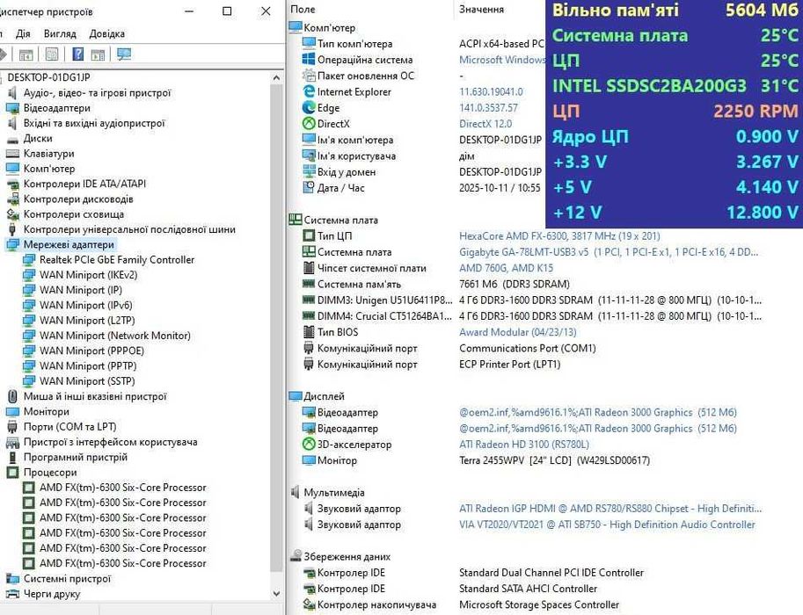Click the Device Manager vertical scrollbar thumb

[x=276, y=328]
